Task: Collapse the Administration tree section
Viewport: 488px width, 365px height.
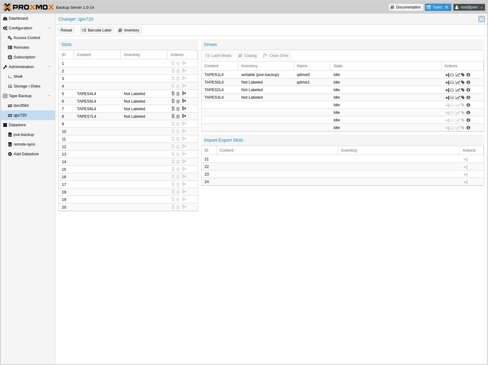Action: 49,67
